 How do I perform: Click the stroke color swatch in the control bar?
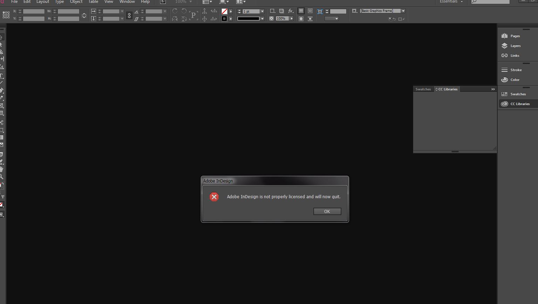pos(225,19)
